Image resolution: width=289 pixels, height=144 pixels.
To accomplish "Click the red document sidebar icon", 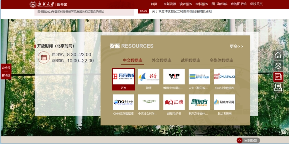I will click(278, 77).
